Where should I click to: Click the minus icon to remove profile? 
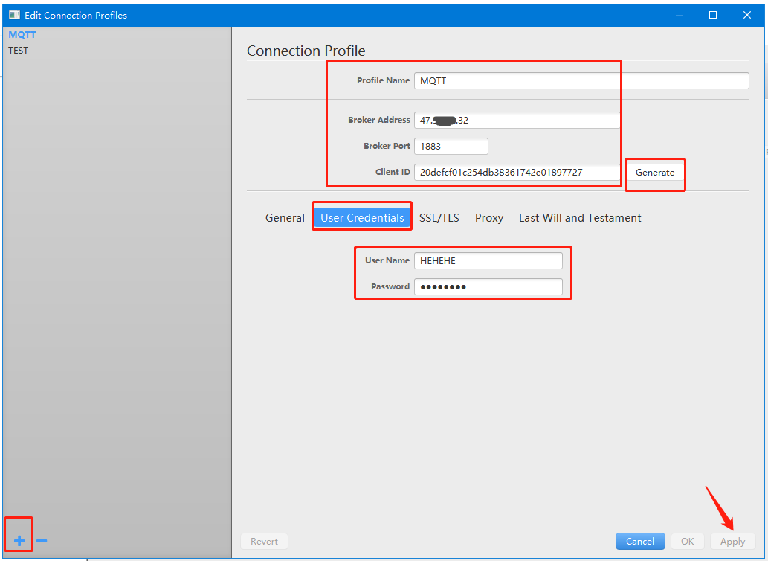pyautogui.click(x=42, y=541)
